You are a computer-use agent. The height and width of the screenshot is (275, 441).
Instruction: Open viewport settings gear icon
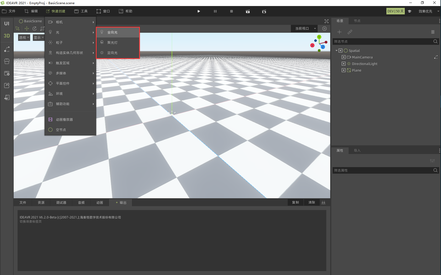(x=324, y=29)
